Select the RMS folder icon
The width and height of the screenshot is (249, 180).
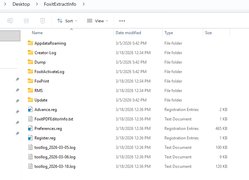coord(30,90)
